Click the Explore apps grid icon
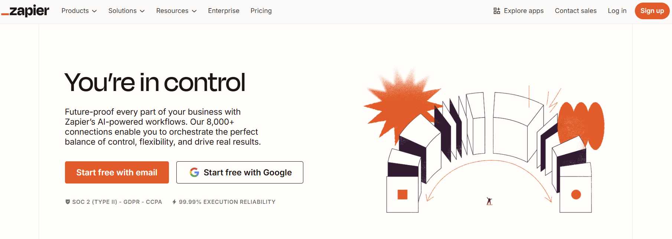This screenshot has height=239, width=672. (496, 11)
